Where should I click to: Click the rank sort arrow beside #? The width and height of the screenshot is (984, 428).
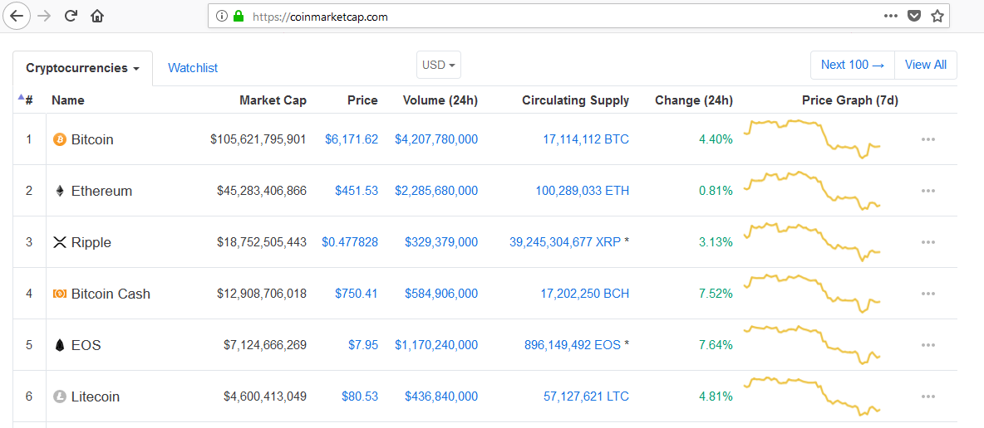(22, 97)
